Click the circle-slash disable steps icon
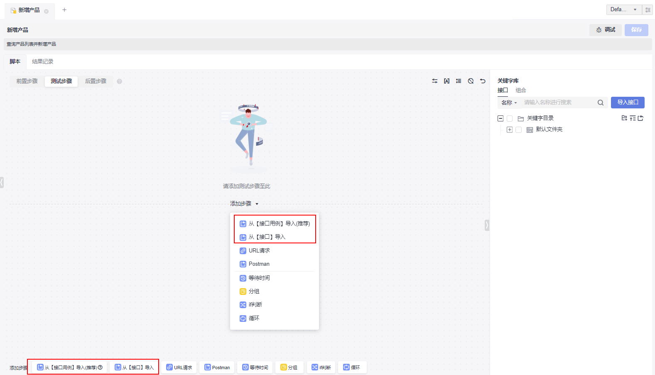The width and height of the screenshot is (655, 375). click(x=471, y=81)
